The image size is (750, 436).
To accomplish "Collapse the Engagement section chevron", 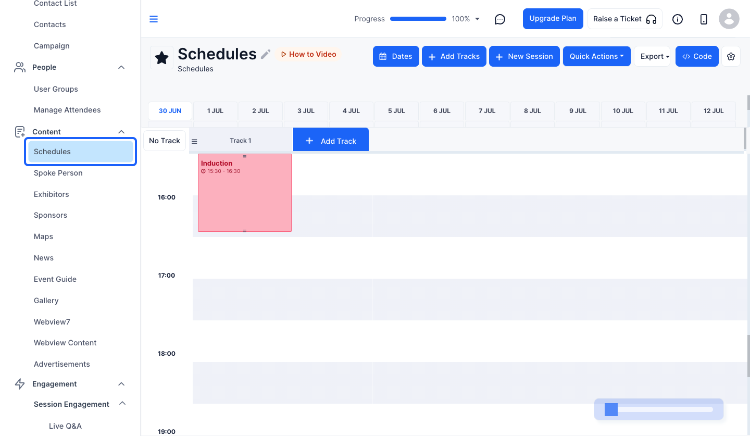I will pos(121,384).
